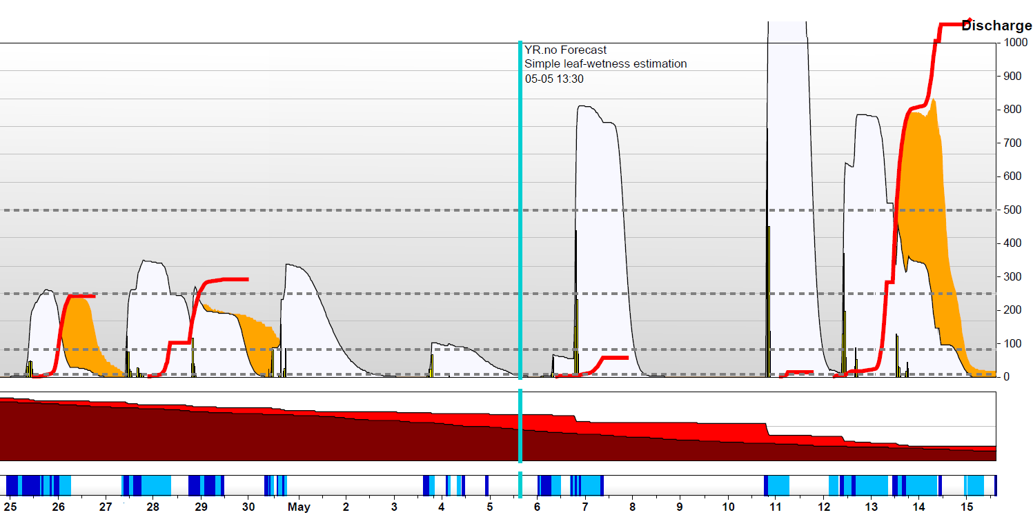Click the yellow rain bar on May 11
Viewport: 1033px width, 517px height.
coord(768,301)
